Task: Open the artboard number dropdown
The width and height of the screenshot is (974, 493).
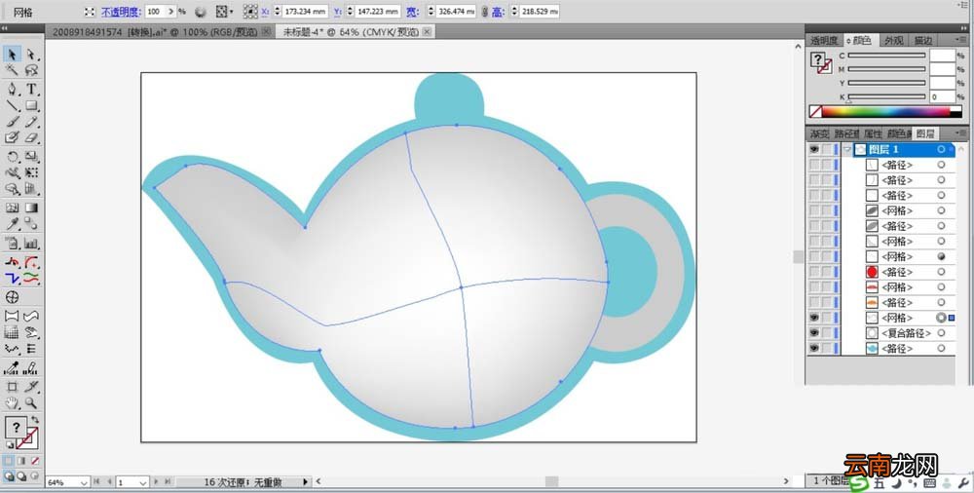Action: [x=142, y=482]
